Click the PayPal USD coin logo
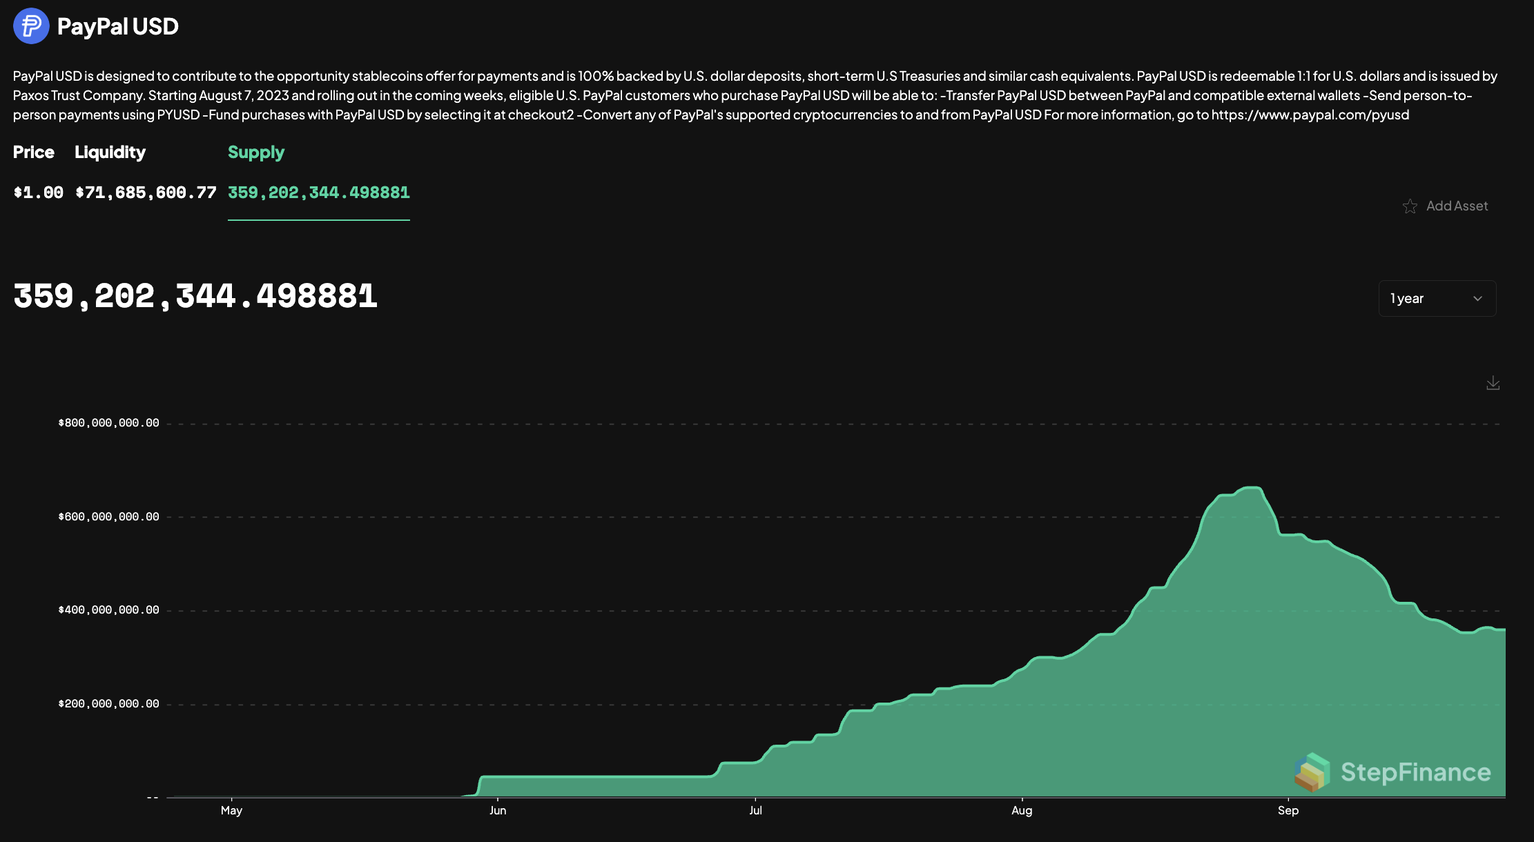The width and height of the screenshot is (1534, 842). pos(31,26)
